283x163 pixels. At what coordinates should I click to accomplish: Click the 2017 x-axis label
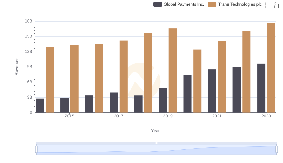point(119,116)
